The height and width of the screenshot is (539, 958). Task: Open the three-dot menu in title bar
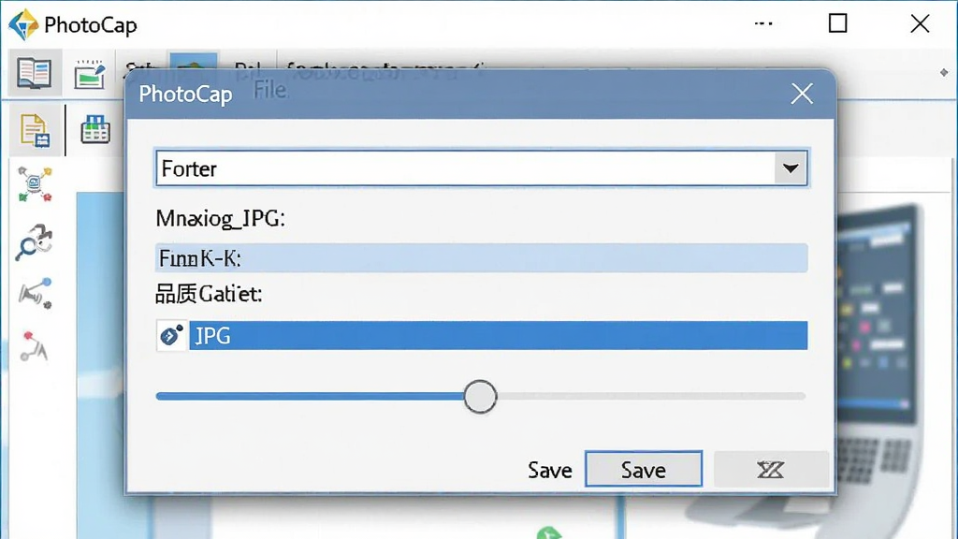click(x=763, y=23)
